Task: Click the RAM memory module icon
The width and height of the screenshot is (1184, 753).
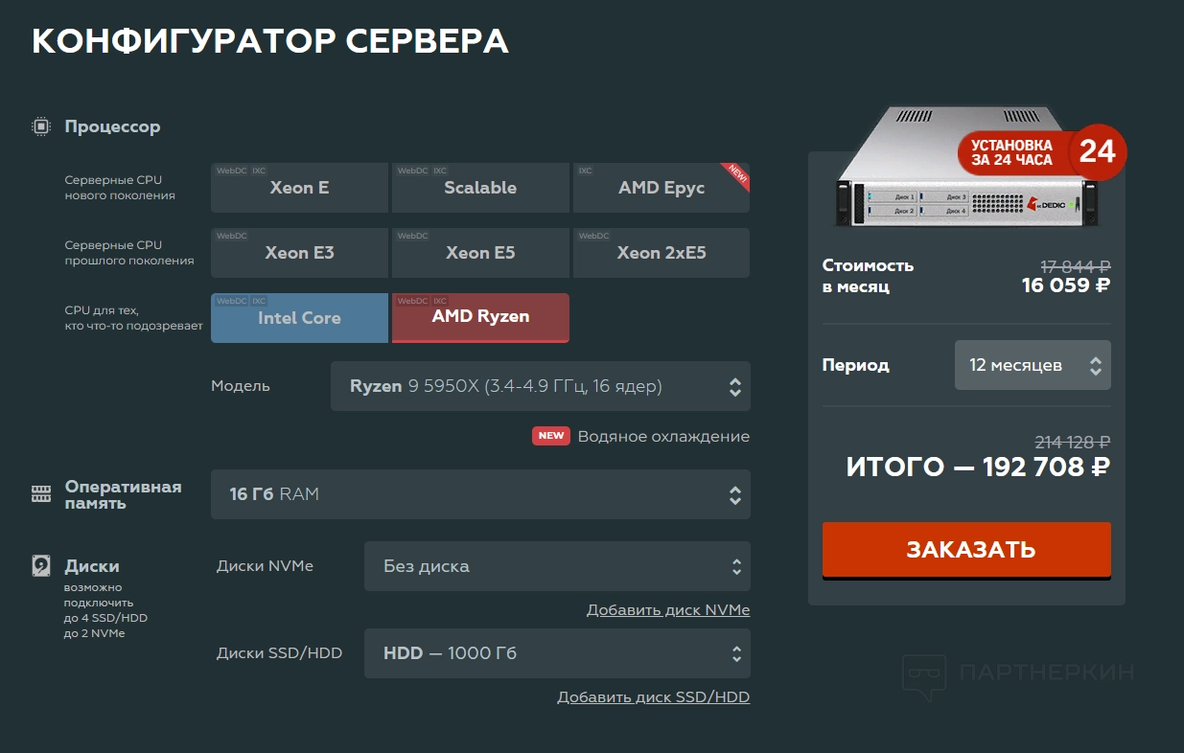Action: 41,494
